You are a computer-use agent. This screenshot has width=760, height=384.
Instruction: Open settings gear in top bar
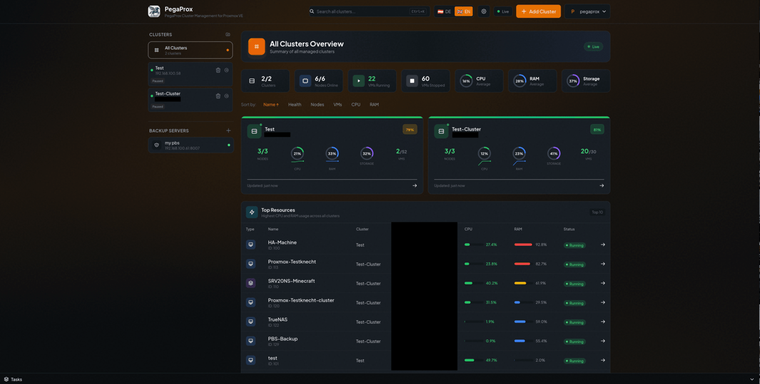click(484, 11)
